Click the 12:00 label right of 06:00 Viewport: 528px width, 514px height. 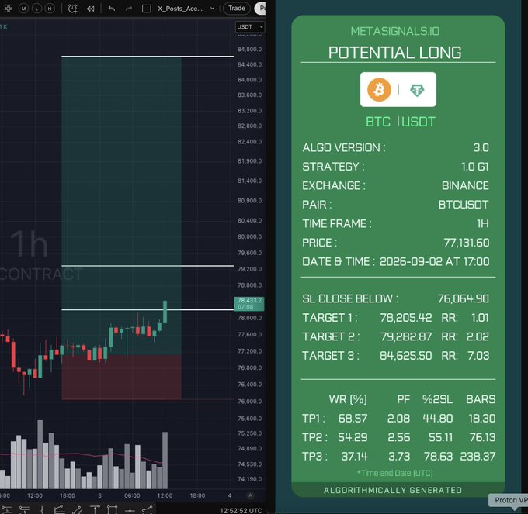165,495
